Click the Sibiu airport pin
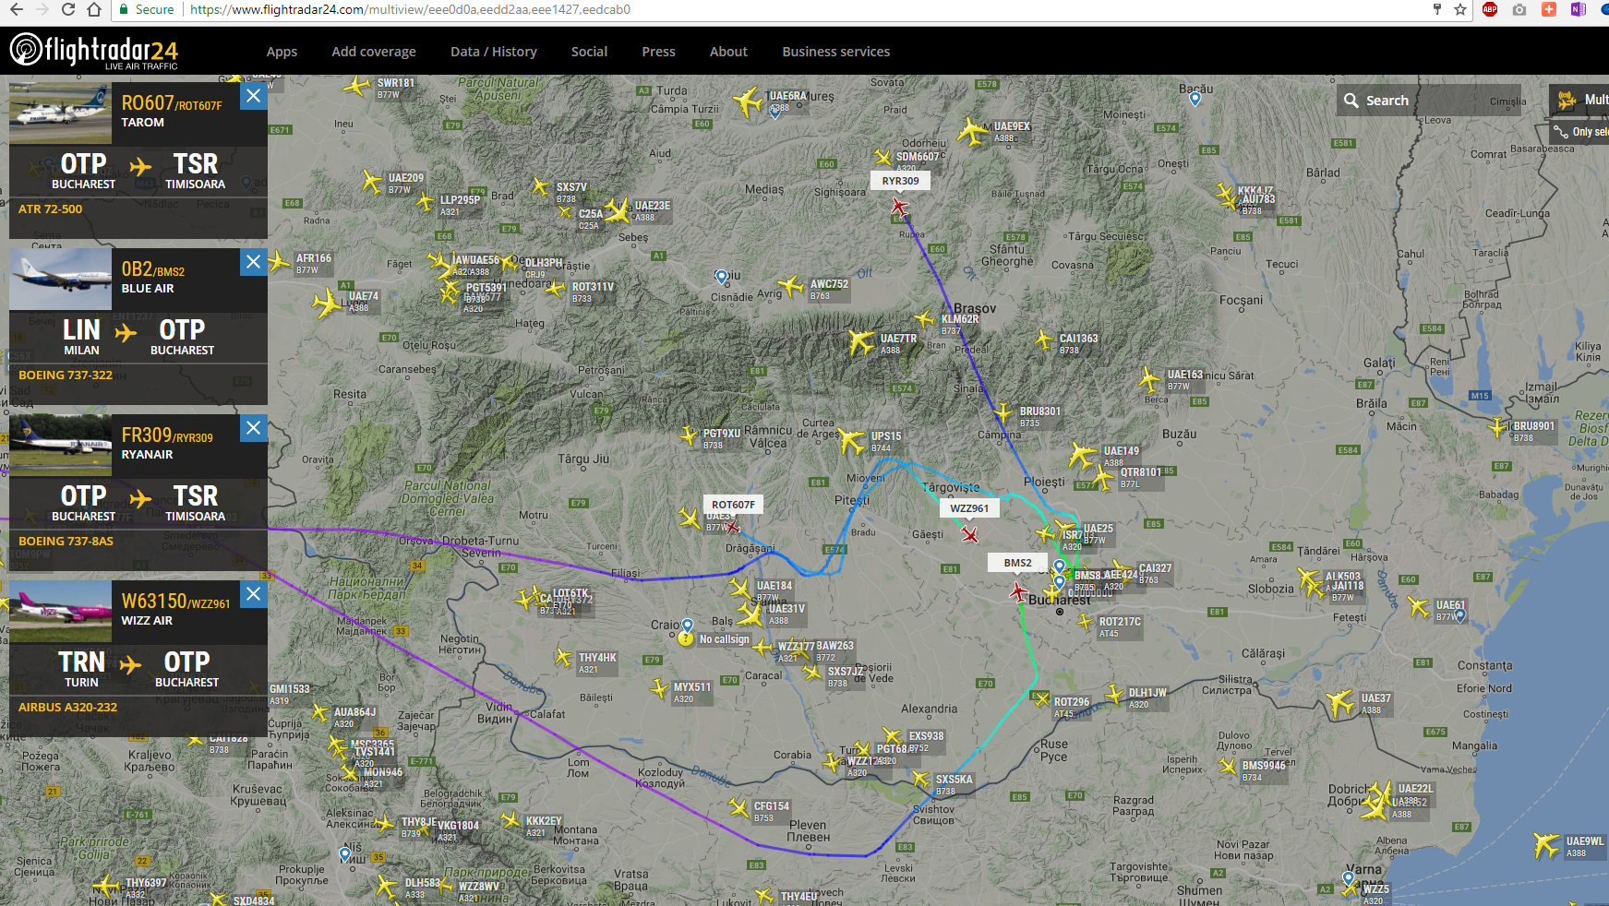The height and width of the screenshot is (906, 1609). click(x=722, y=277)
